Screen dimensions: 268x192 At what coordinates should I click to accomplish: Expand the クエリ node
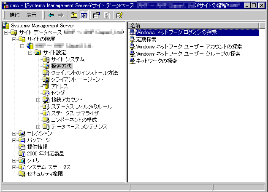coord(14,160)
